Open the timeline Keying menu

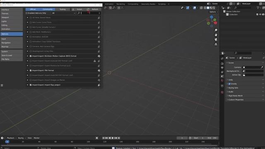[22, 138]
